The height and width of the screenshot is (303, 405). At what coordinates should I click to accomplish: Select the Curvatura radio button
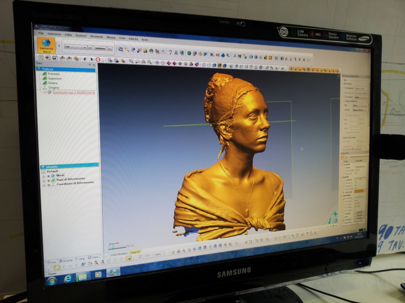click(x=344, y=97)
